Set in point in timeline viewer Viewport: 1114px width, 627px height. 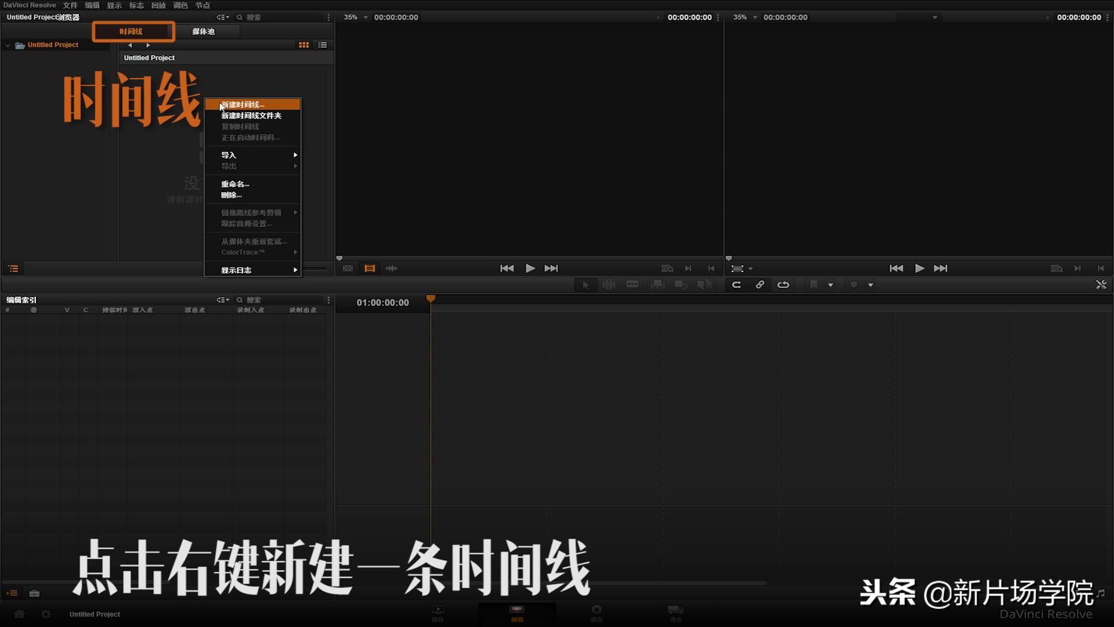pos(1077,268)
